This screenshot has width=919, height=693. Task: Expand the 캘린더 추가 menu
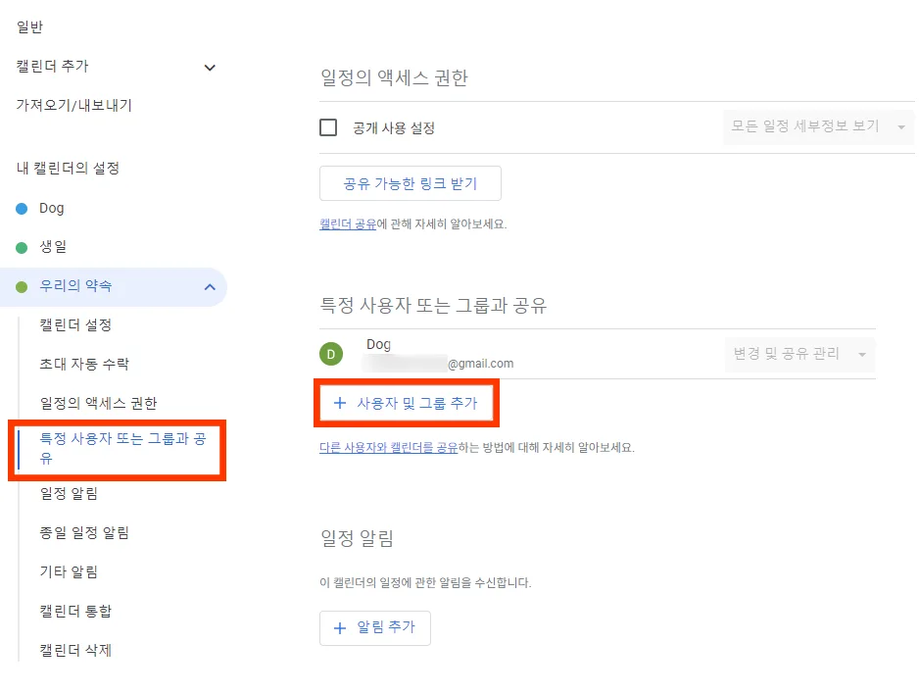point(208,67)
